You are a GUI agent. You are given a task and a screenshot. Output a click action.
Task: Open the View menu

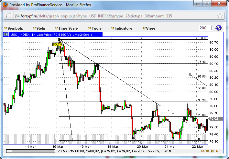coord(149,28)
